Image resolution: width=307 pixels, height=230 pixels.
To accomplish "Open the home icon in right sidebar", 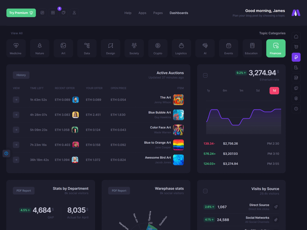I will tap(296, 37).
